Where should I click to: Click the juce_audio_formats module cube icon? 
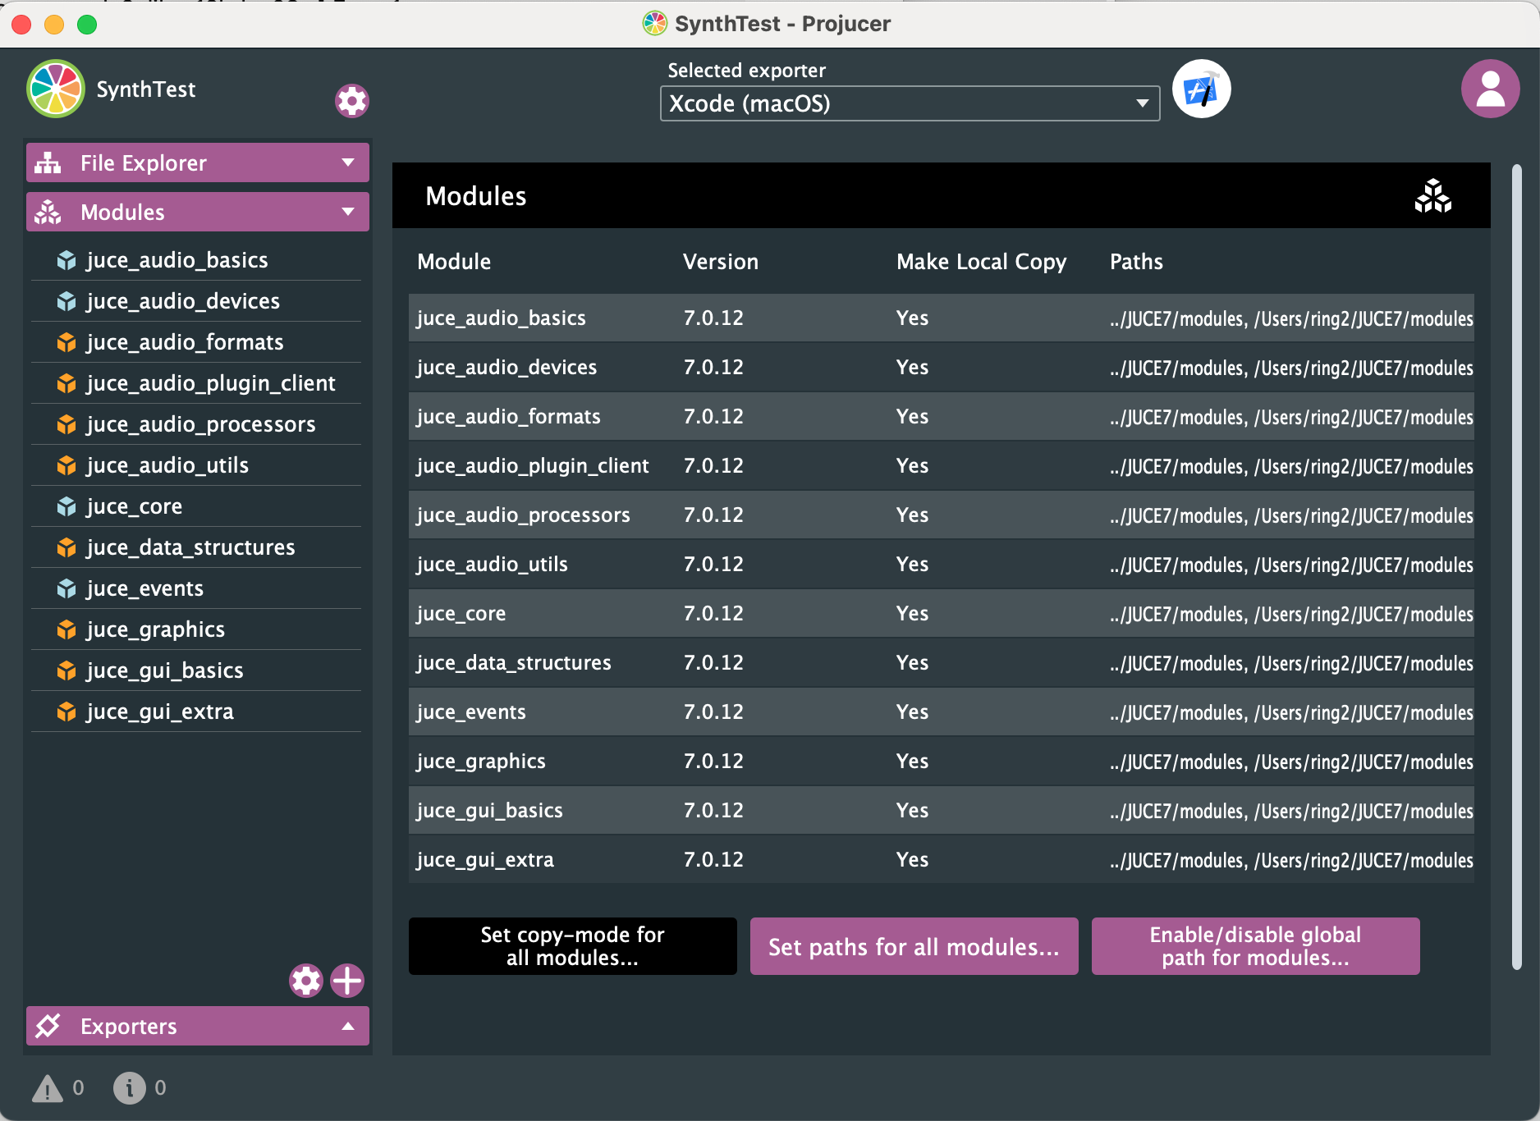(x=66, y=342)
